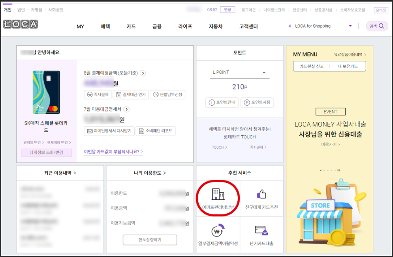This screenshot has width=393, height=257.
Task: Open the 자동차 menu
Action: coord(216,26)
